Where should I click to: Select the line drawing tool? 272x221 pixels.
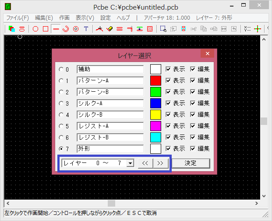56,29
